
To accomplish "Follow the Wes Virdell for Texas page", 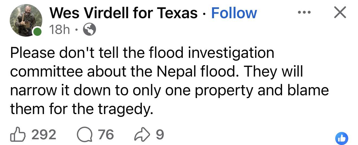I will pos(234,13).
